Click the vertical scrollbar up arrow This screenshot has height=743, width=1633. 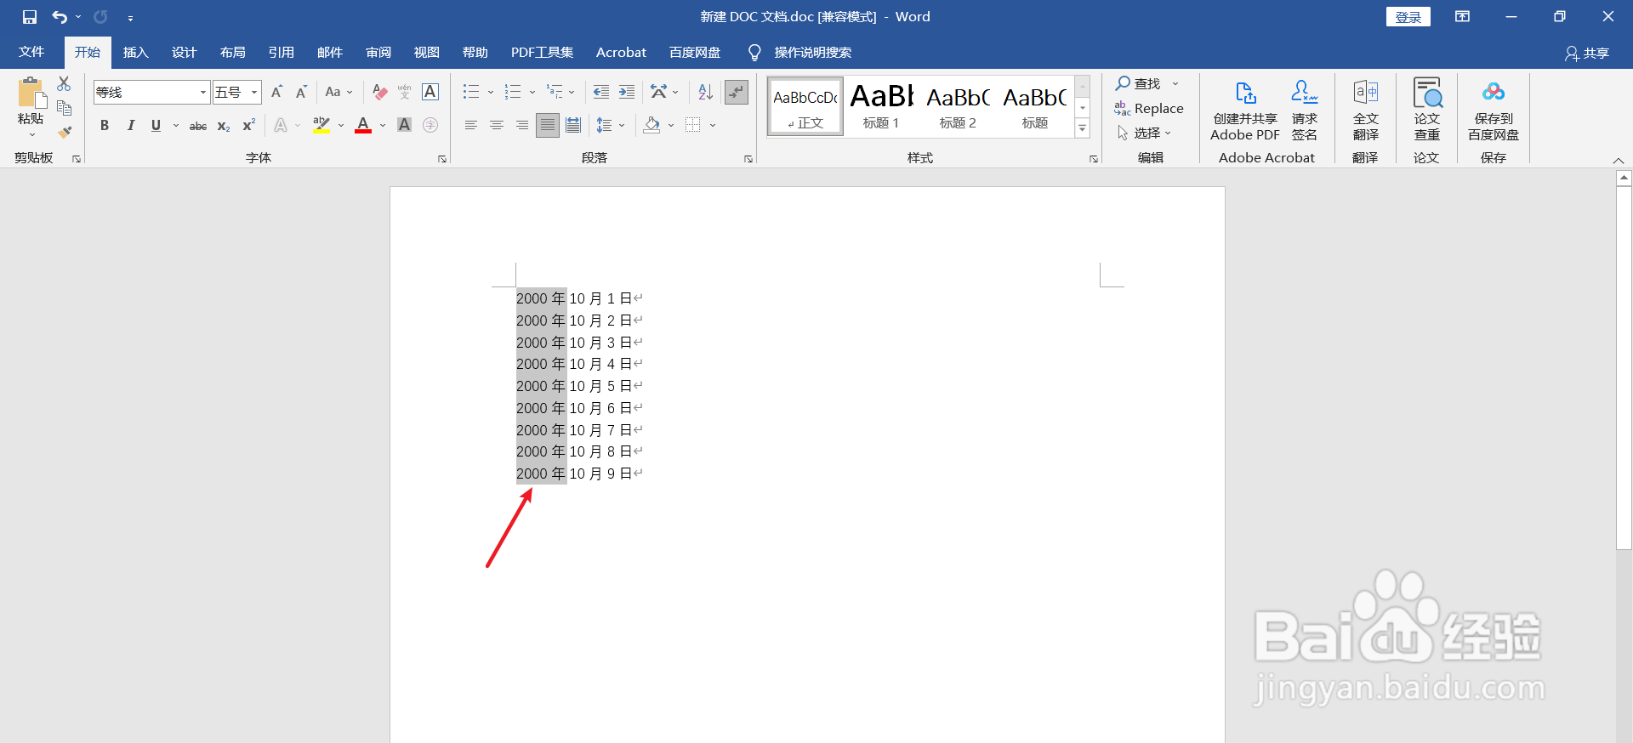pos(1624,179)
